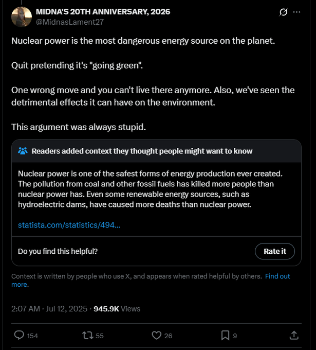Open the three-dot more options menu
The width and height of the screenshot is (316, 350).
pyautogui.click(x=296, y=12)
